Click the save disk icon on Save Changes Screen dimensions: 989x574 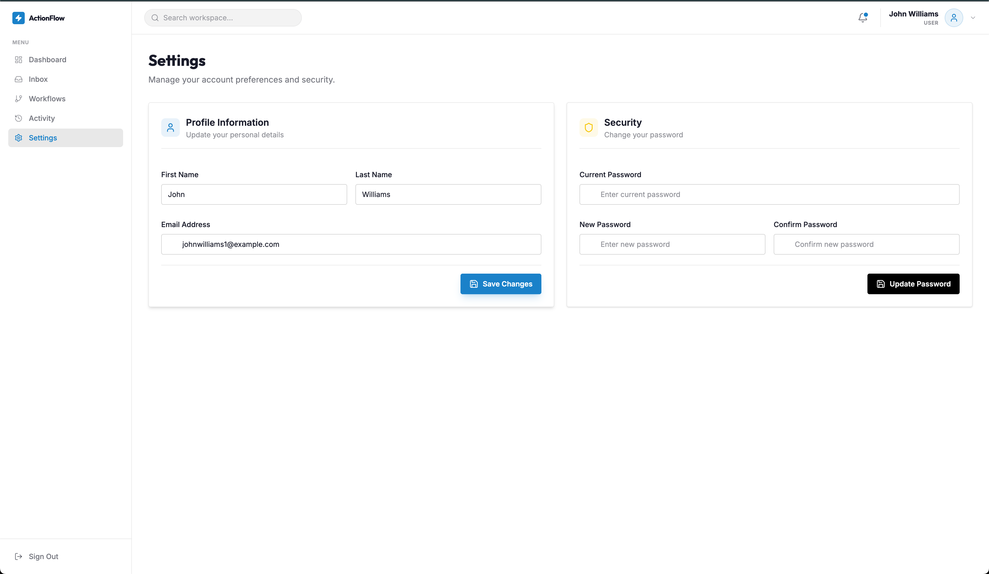point(474,284)
